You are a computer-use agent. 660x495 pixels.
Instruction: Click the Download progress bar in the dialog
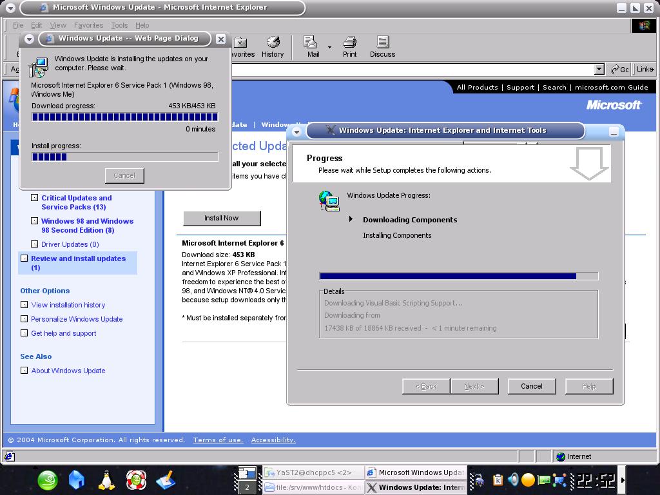pos(125,117)
